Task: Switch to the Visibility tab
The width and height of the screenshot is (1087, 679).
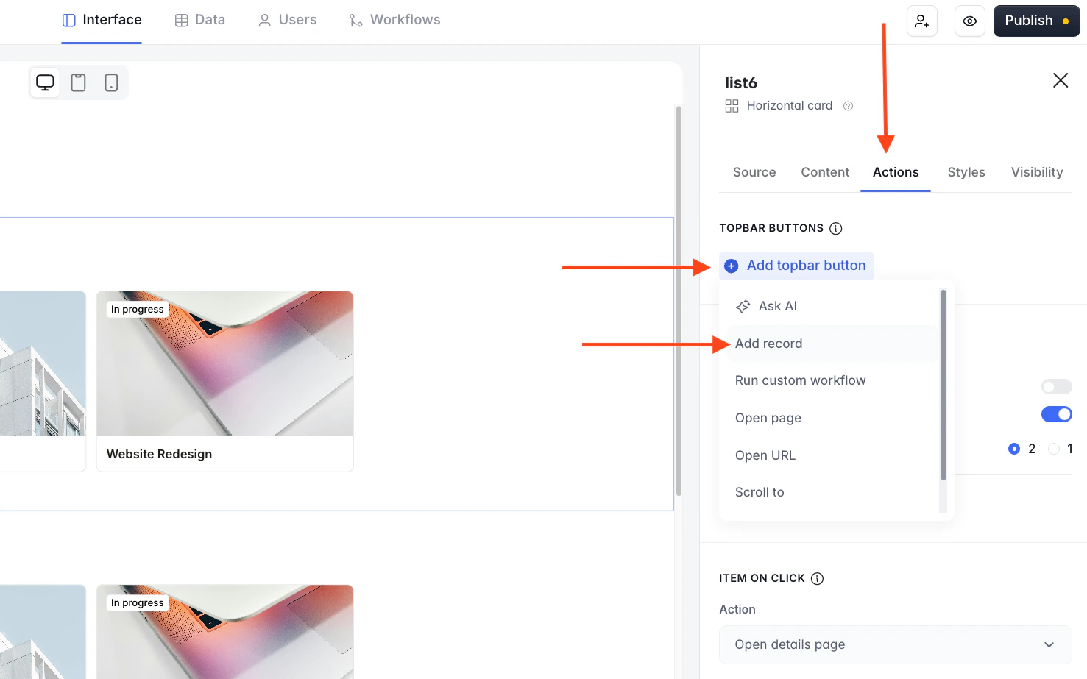Action: click(x=1037, y=172)
